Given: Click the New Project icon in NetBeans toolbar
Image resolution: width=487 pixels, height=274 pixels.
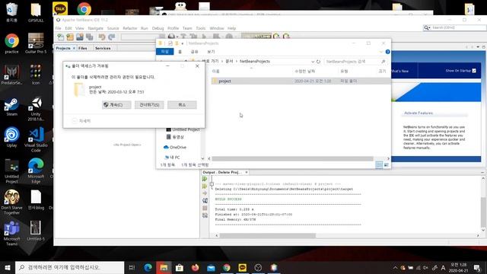Looking at the screenshot, I should [x=70, y=37].
